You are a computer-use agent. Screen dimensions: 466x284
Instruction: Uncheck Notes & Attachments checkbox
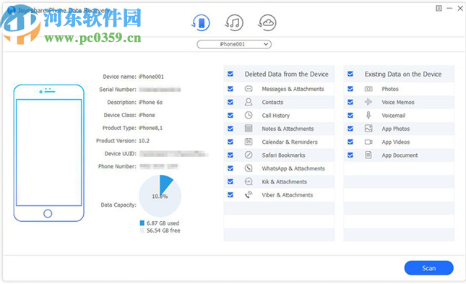(230, 129)
